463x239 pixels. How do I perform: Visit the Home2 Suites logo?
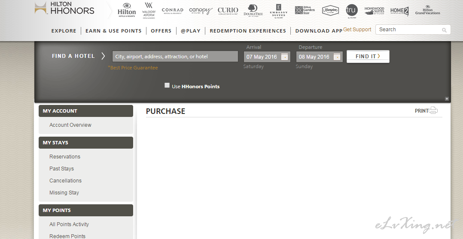click(x=399, y=11)
